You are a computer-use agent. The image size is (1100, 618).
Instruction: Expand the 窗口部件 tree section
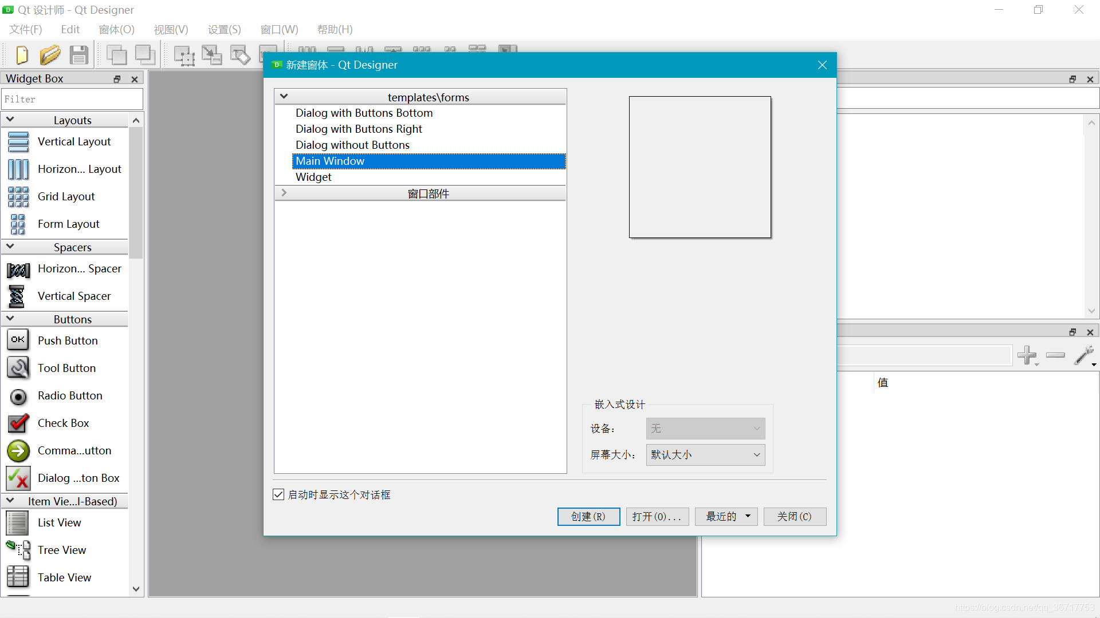(x=284, y=193)
